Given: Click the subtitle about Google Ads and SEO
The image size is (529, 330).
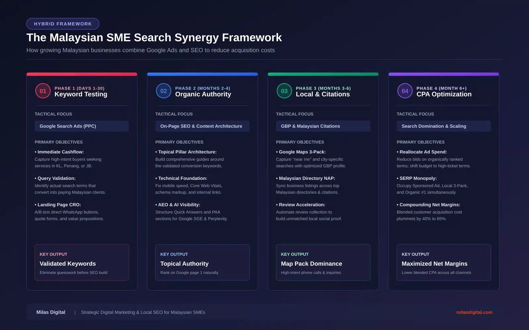Looking at the screenshot, I should pos(150,50).
